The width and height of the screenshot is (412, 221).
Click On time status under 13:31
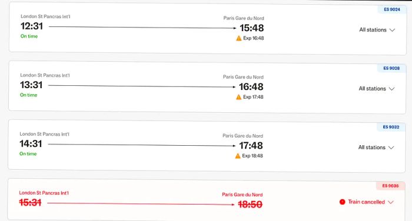coord(28,95)
